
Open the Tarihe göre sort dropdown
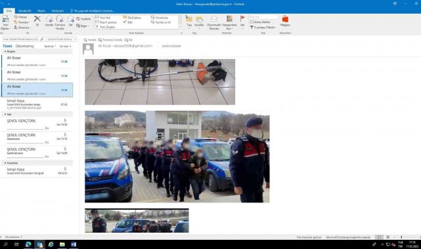pyautogui.click(x=50, y=47)
